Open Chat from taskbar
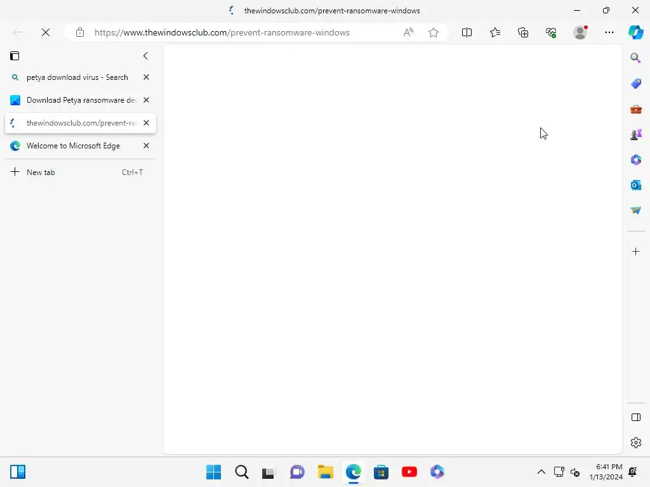 297,472
